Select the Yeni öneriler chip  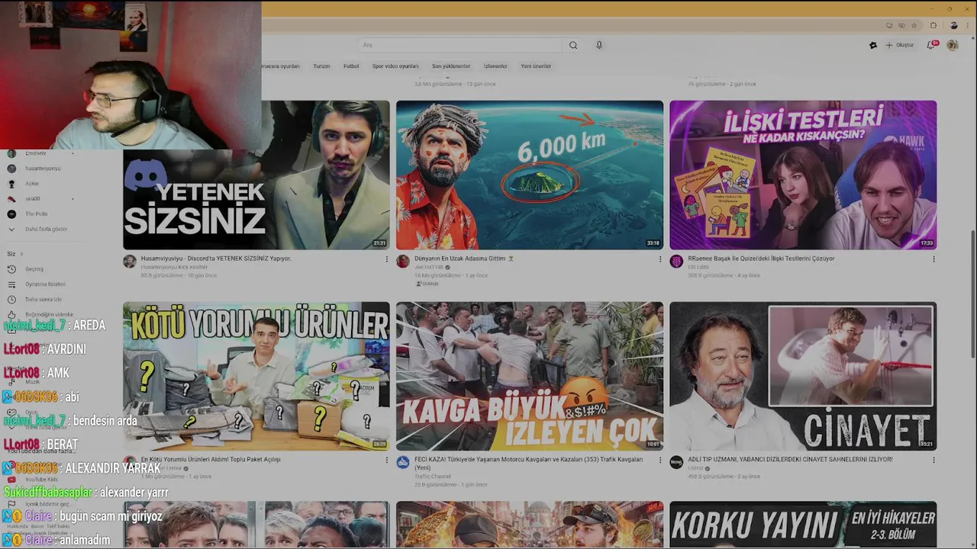(x=536, y=66)
